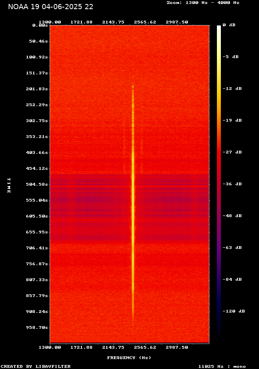Click "2565.62" on the bottom frequency axis
The height and width of the screenshot is (369, 259).
(145, 348)
